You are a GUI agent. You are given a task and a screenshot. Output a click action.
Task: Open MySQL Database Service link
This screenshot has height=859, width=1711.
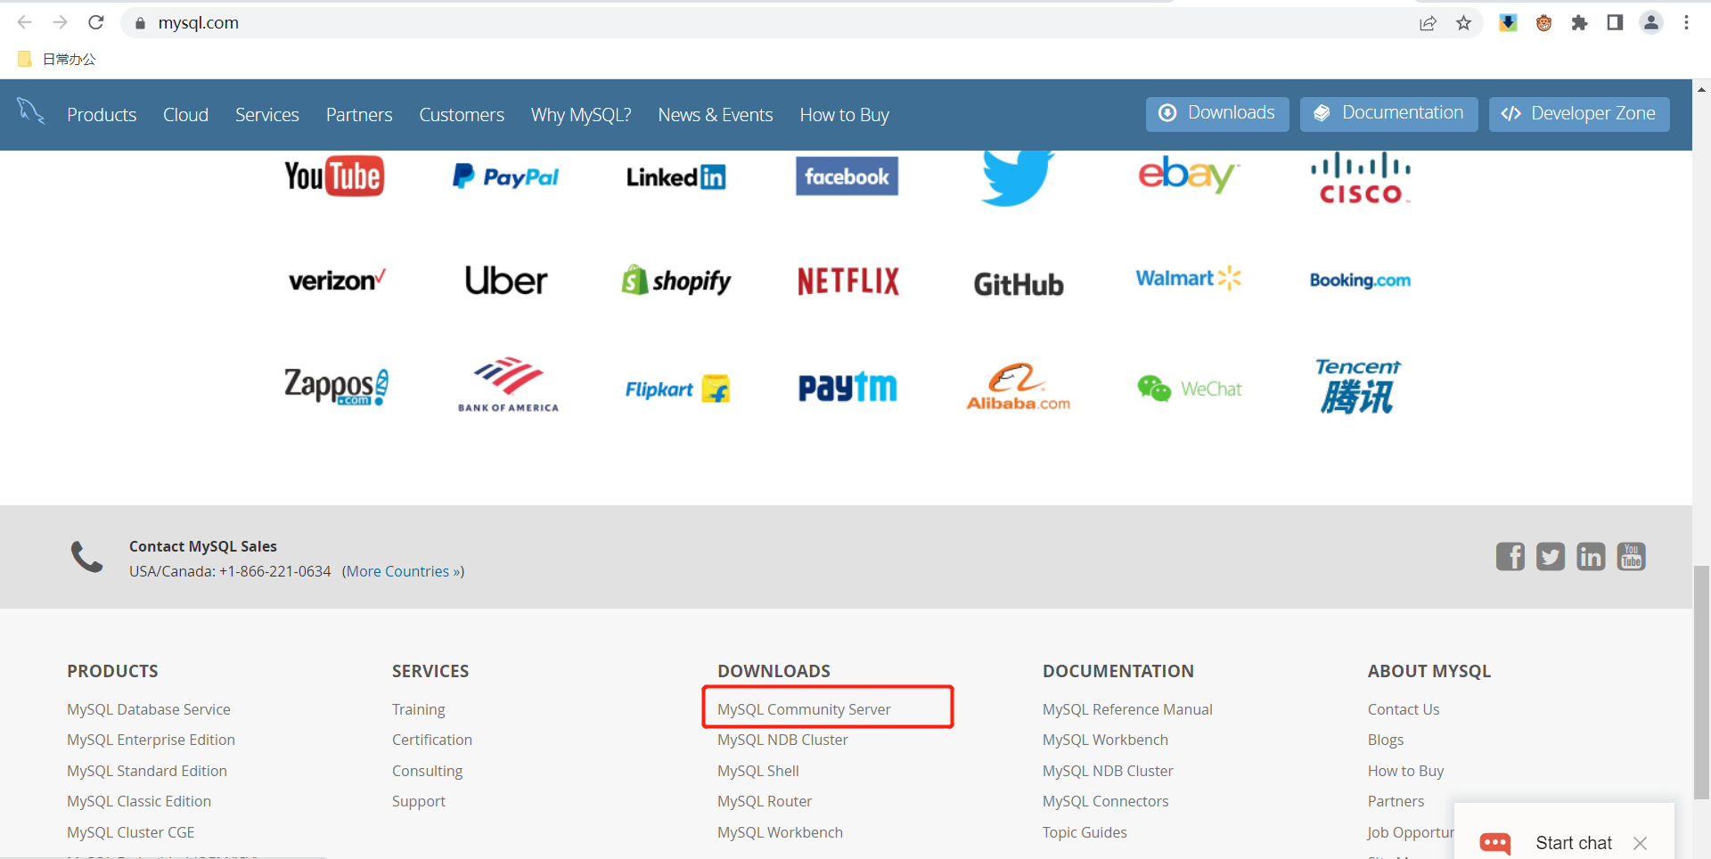(x=149, y=709)
